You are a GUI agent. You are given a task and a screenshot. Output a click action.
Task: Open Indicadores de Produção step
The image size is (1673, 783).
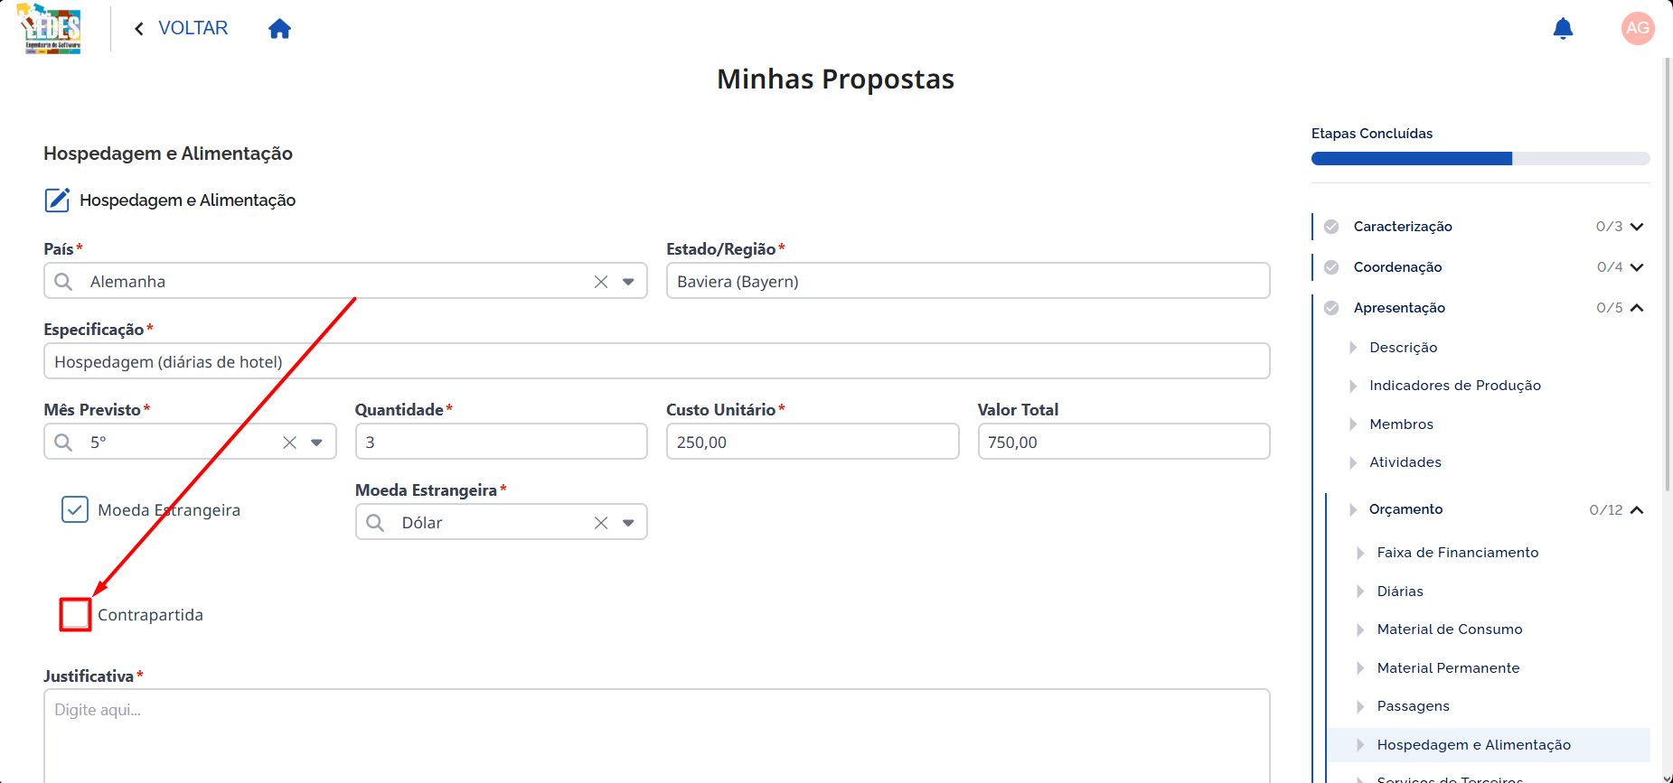pyautogui.click(x=1454, y=386)
